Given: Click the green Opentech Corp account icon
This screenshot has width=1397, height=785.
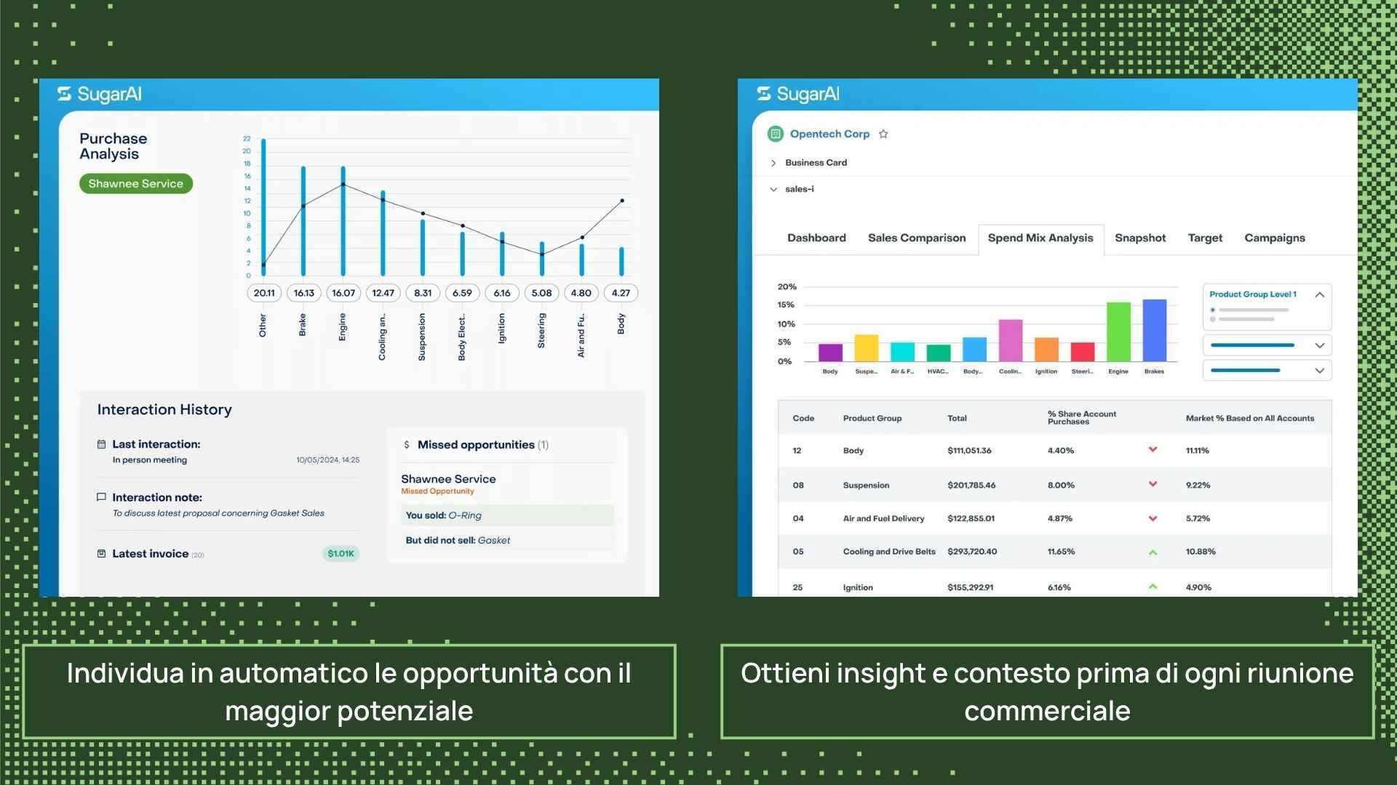Looking at the screenshot, I should pos(775,134).
